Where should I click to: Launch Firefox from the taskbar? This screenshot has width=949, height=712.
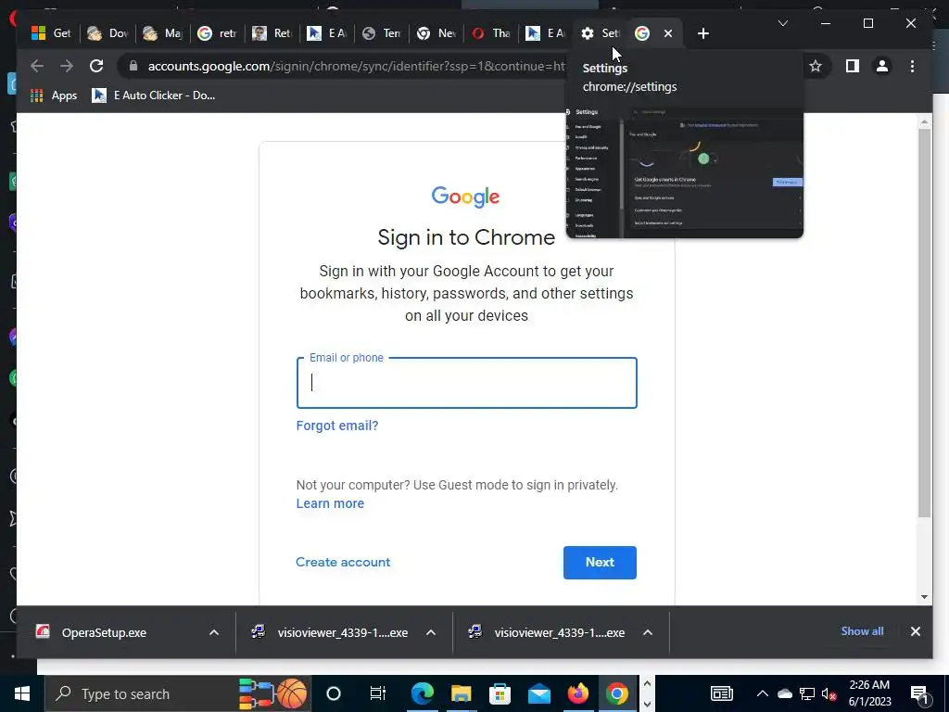[578, 693]
